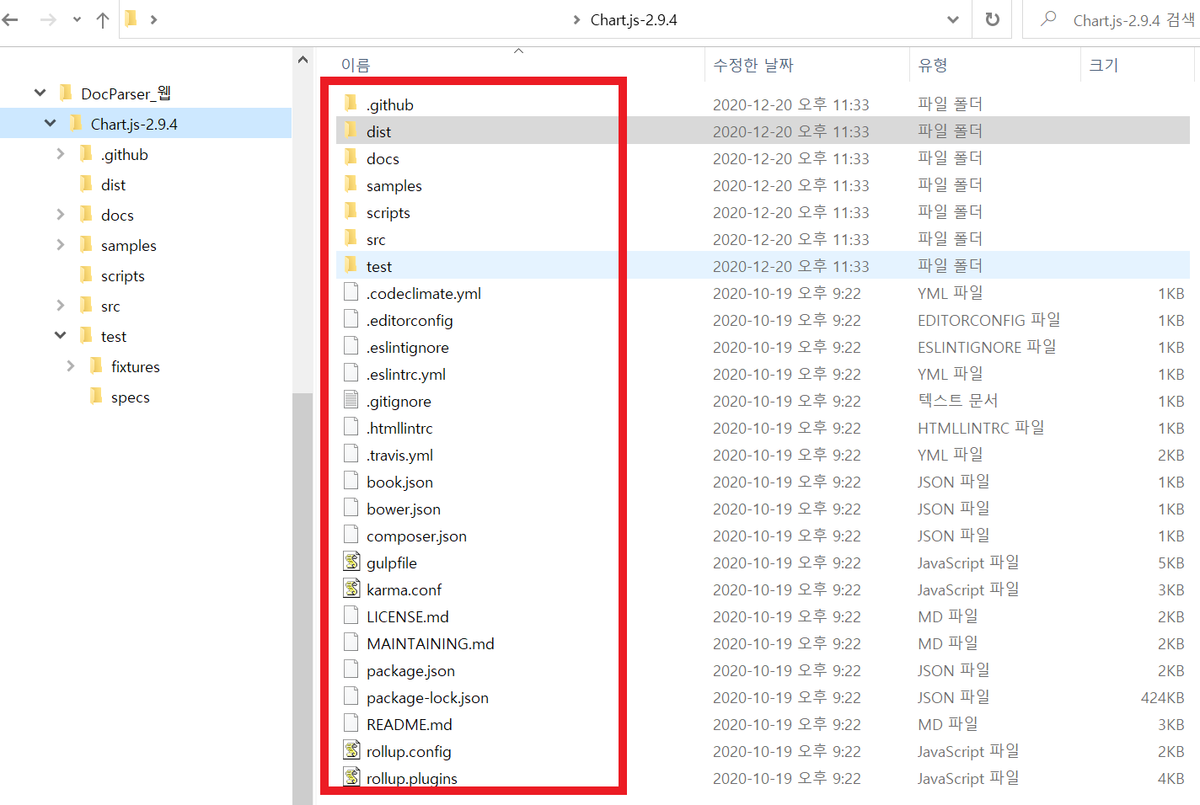Click Chart.js-2.9.4 in the address bar

pyautogui.click(x=634, y=20)
